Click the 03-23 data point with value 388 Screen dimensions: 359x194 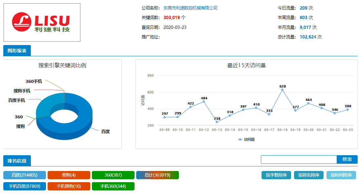click(x=348, y=109)
